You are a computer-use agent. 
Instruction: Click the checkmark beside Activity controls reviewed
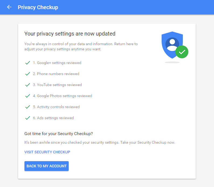coord(27,107)
